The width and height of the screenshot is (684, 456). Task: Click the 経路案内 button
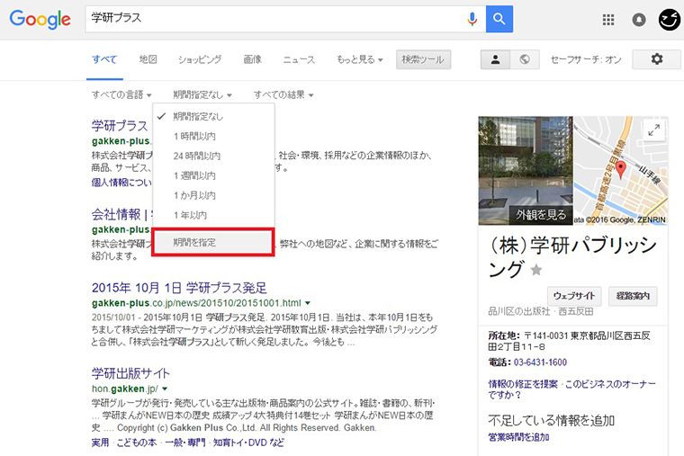[x=633, y=296]
